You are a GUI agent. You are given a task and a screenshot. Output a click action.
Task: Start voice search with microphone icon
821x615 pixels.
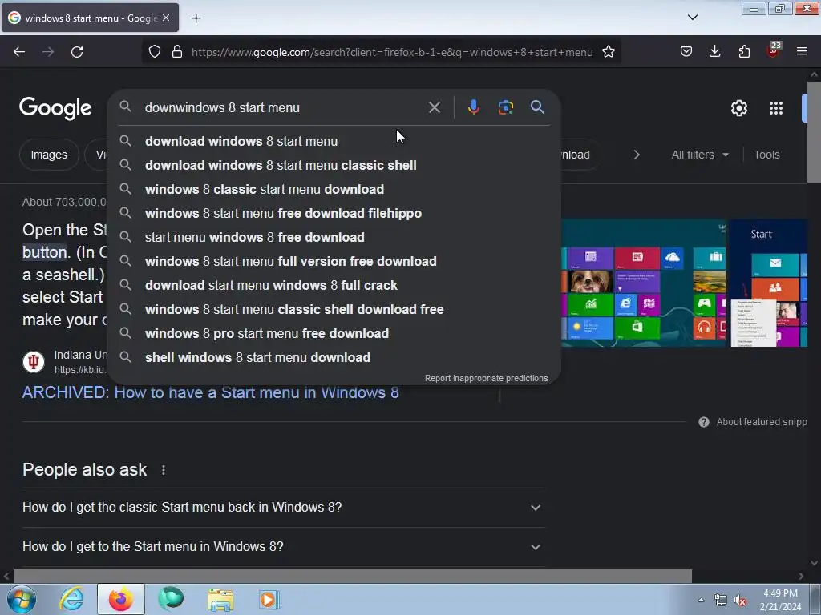(x=473, y=107)
